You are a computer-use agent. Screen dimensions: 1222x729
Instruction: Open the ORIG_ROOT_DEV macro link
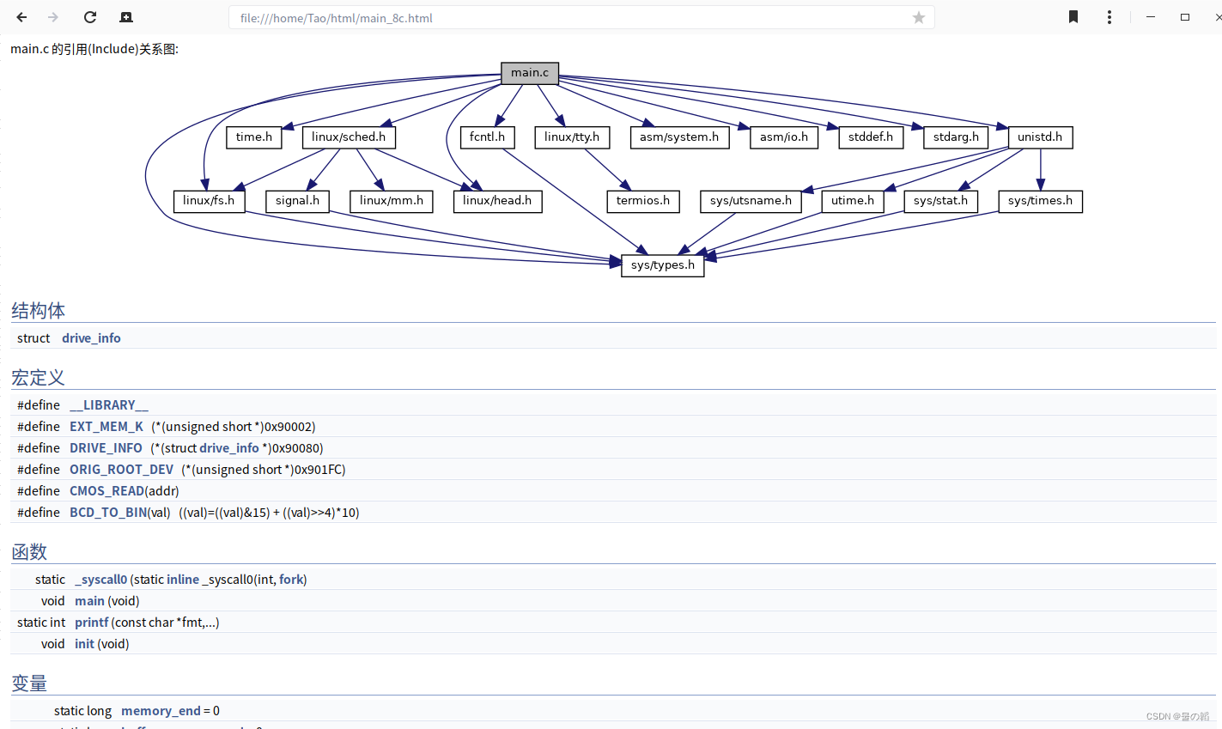point(121,470)
